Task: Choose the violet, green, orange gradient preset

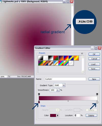Action: [x=41, y=63]
